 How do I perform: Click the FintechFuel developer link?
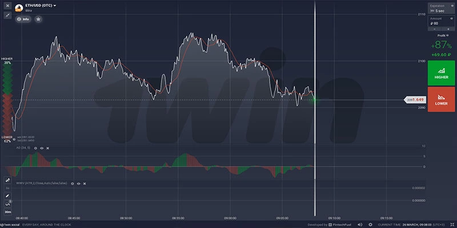[340, 225]
